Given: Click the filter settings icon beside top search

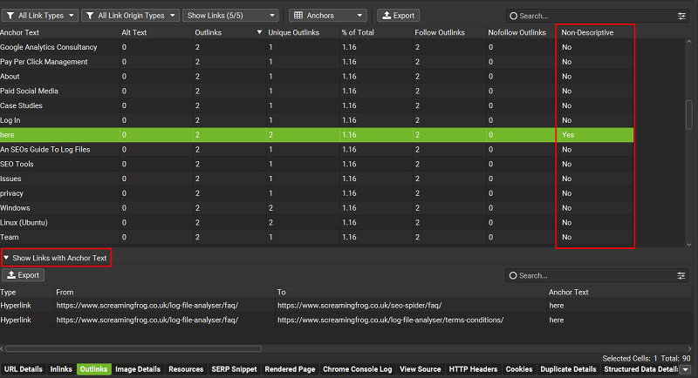Looking at the screenshot, I should click(x=681, y=16).
